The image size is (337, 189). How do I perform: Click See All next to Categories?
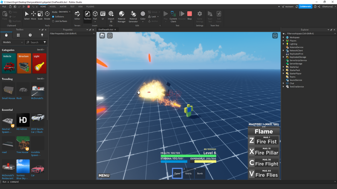pos(40,50)
